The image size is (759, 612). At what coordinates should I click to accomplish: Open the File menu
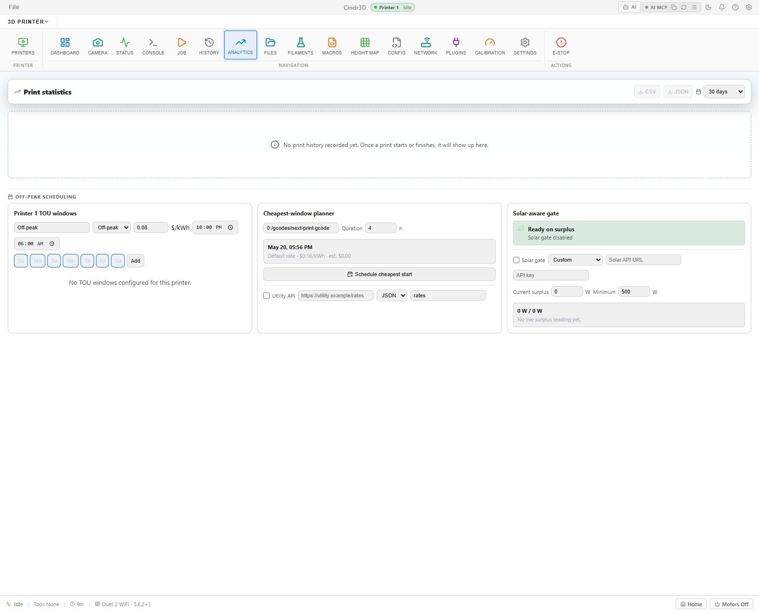(x=14, y=7)
